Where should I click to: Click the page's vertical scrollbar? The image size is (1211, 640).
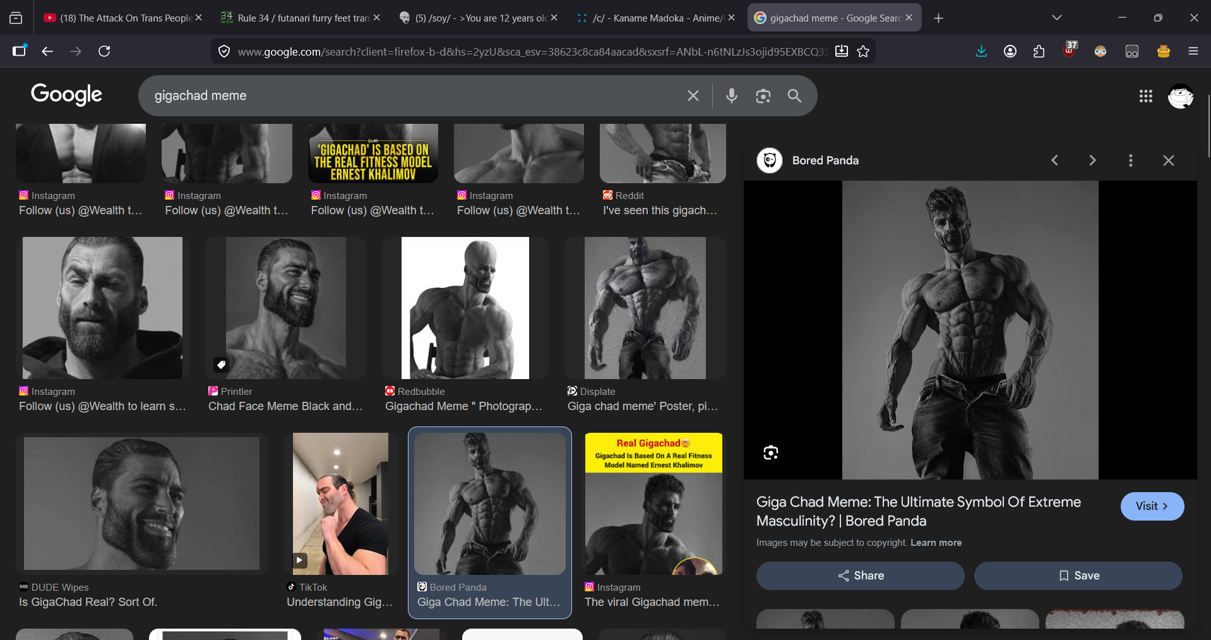click(x=1208, y=126)
